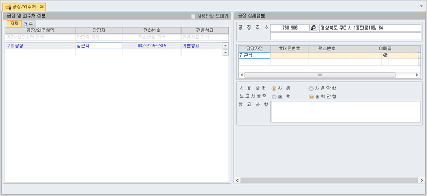Close the 공장/외주처 tab

point(42,6)
